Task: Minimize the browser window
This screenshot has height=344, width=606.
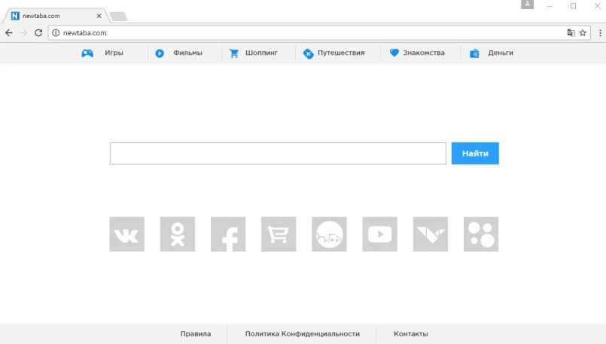Action: [550, 6]
